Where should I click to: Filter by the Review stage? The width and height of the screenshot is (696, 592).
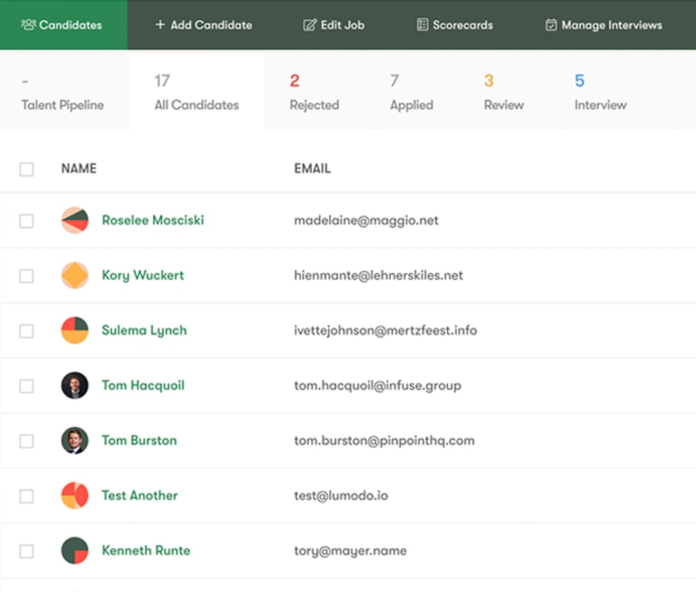(x=504, y=92)
